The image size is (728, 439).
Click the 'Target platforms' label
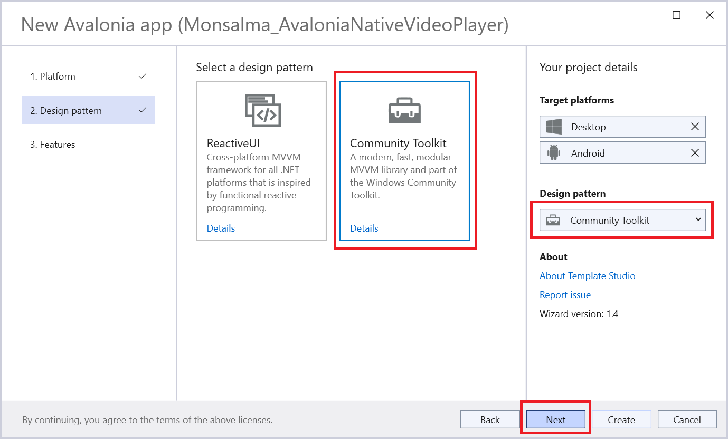click(576, 100)
